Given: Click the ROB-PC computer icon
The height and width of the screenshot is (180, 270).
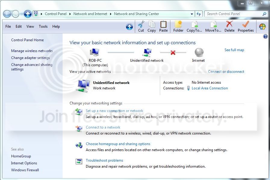Looking at the screenshot, I should [95, 52].
